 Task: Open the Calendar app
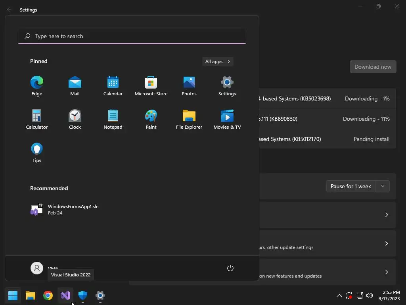(x=113, y=86)
